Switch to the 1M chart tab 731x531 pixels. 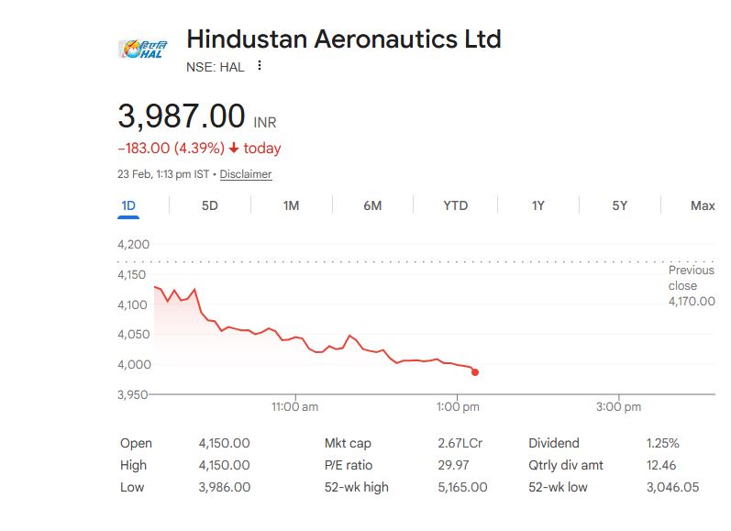pos(291,205)
